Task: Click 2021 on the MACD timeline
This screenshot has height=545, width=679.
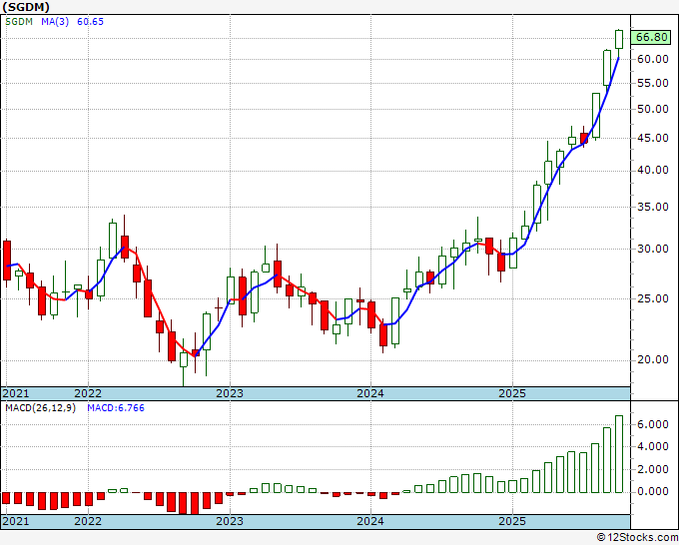Action: click(x=16, y=521)
